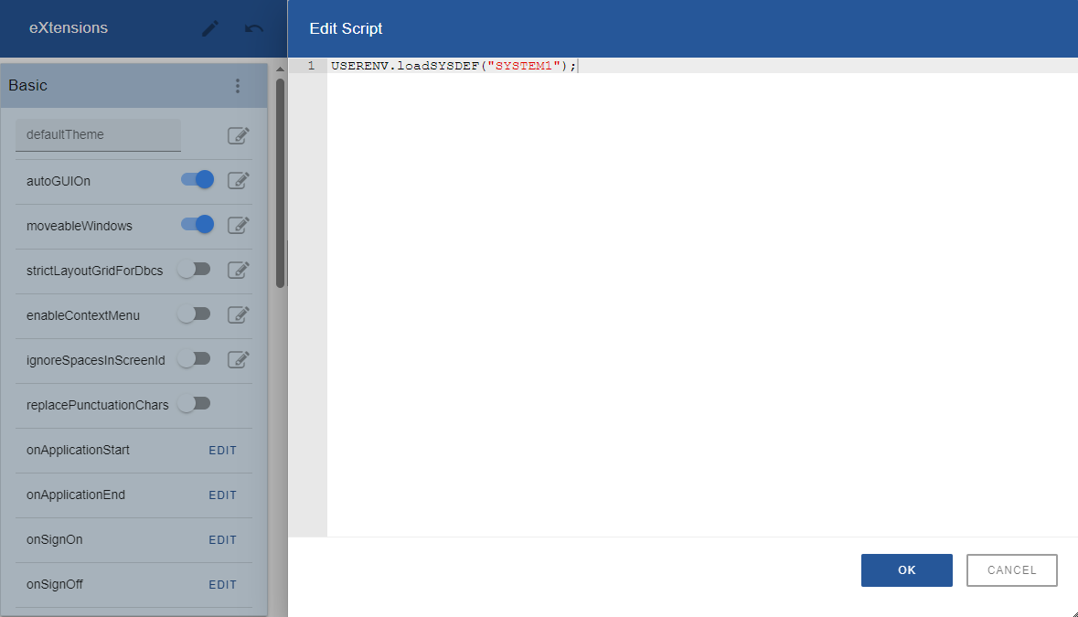Click the undo arrow icon in header

[x=253, y=28]
